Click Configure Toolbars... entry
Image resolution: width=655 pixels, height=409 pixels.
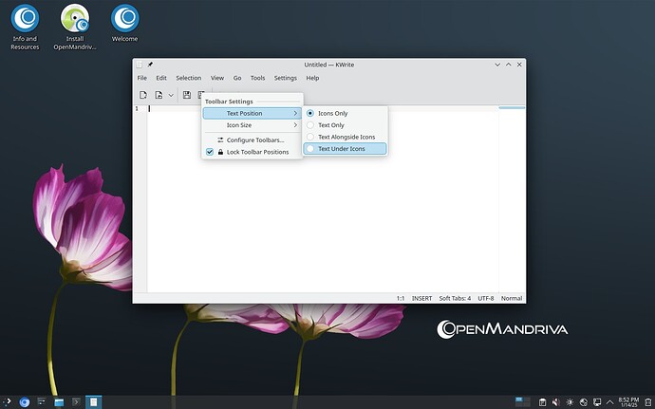point(254,139)
